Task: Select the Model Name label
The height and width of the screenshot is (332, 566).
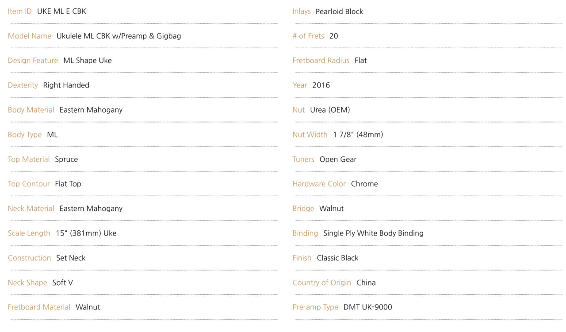Action: coord(30,36)
